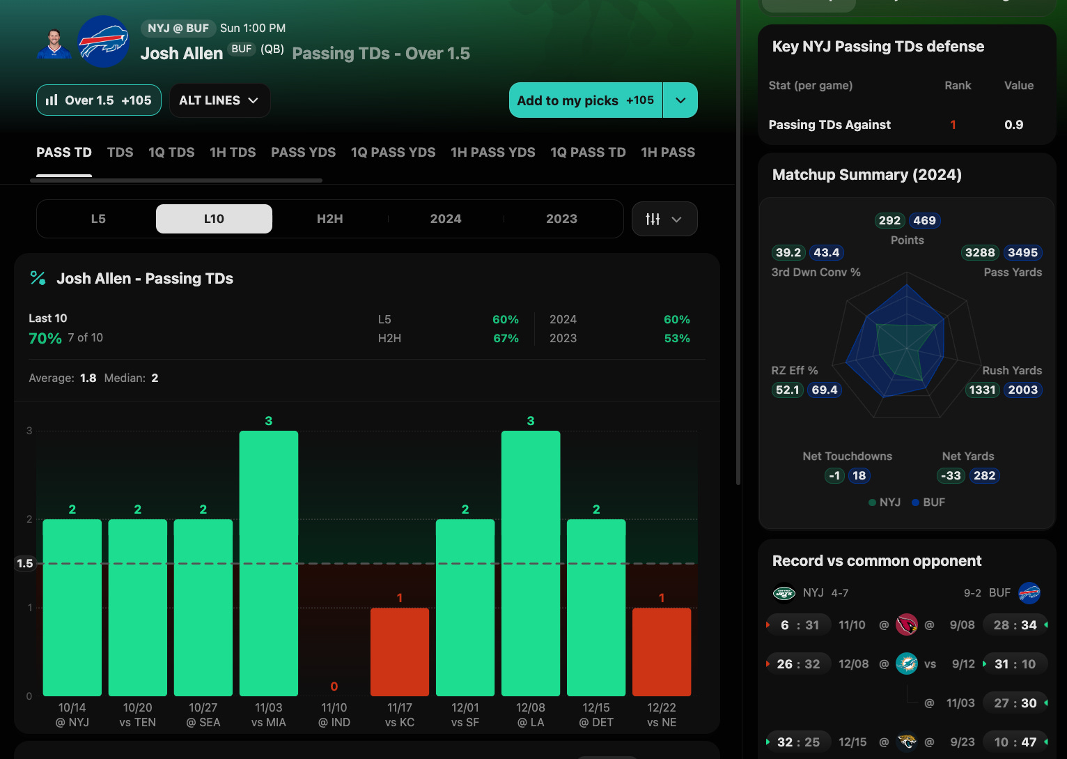Screen dimensions: 1067x759
Task: Click the horizontal tab scrollbar
Action: [x=176, y=181]
